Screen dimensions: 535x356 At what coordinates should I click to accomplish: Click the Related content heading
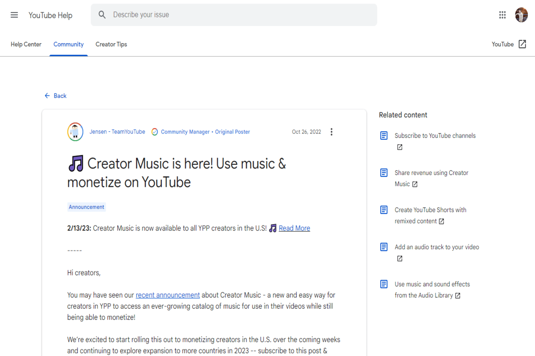click(403, 115)
